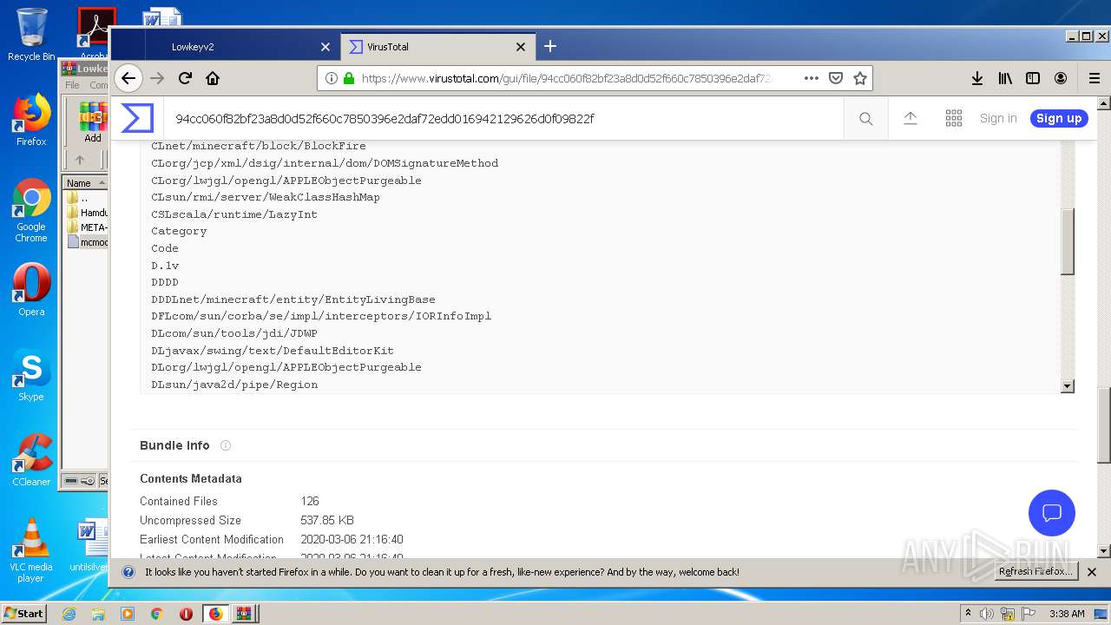The height and width of the screenshot is (625, 1111).
Task: Open the Google Chrome desktop icon
Action: (31, 211)
